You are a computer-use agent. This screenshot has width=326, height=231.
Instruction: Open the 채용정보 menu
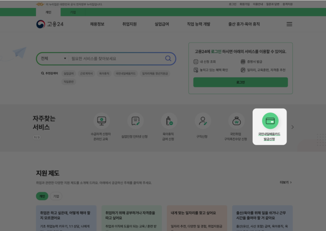click(97, 24)
